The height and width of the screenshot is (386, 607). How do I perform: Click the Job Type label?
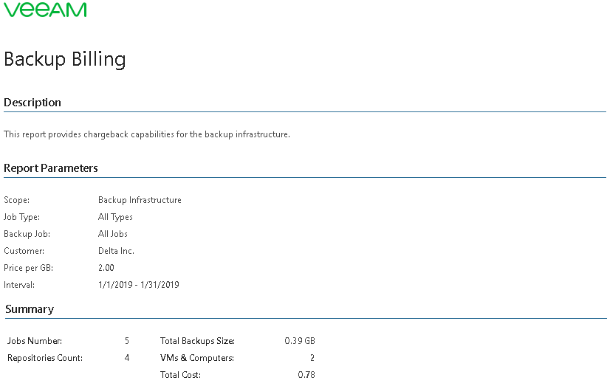coord(21,217)
